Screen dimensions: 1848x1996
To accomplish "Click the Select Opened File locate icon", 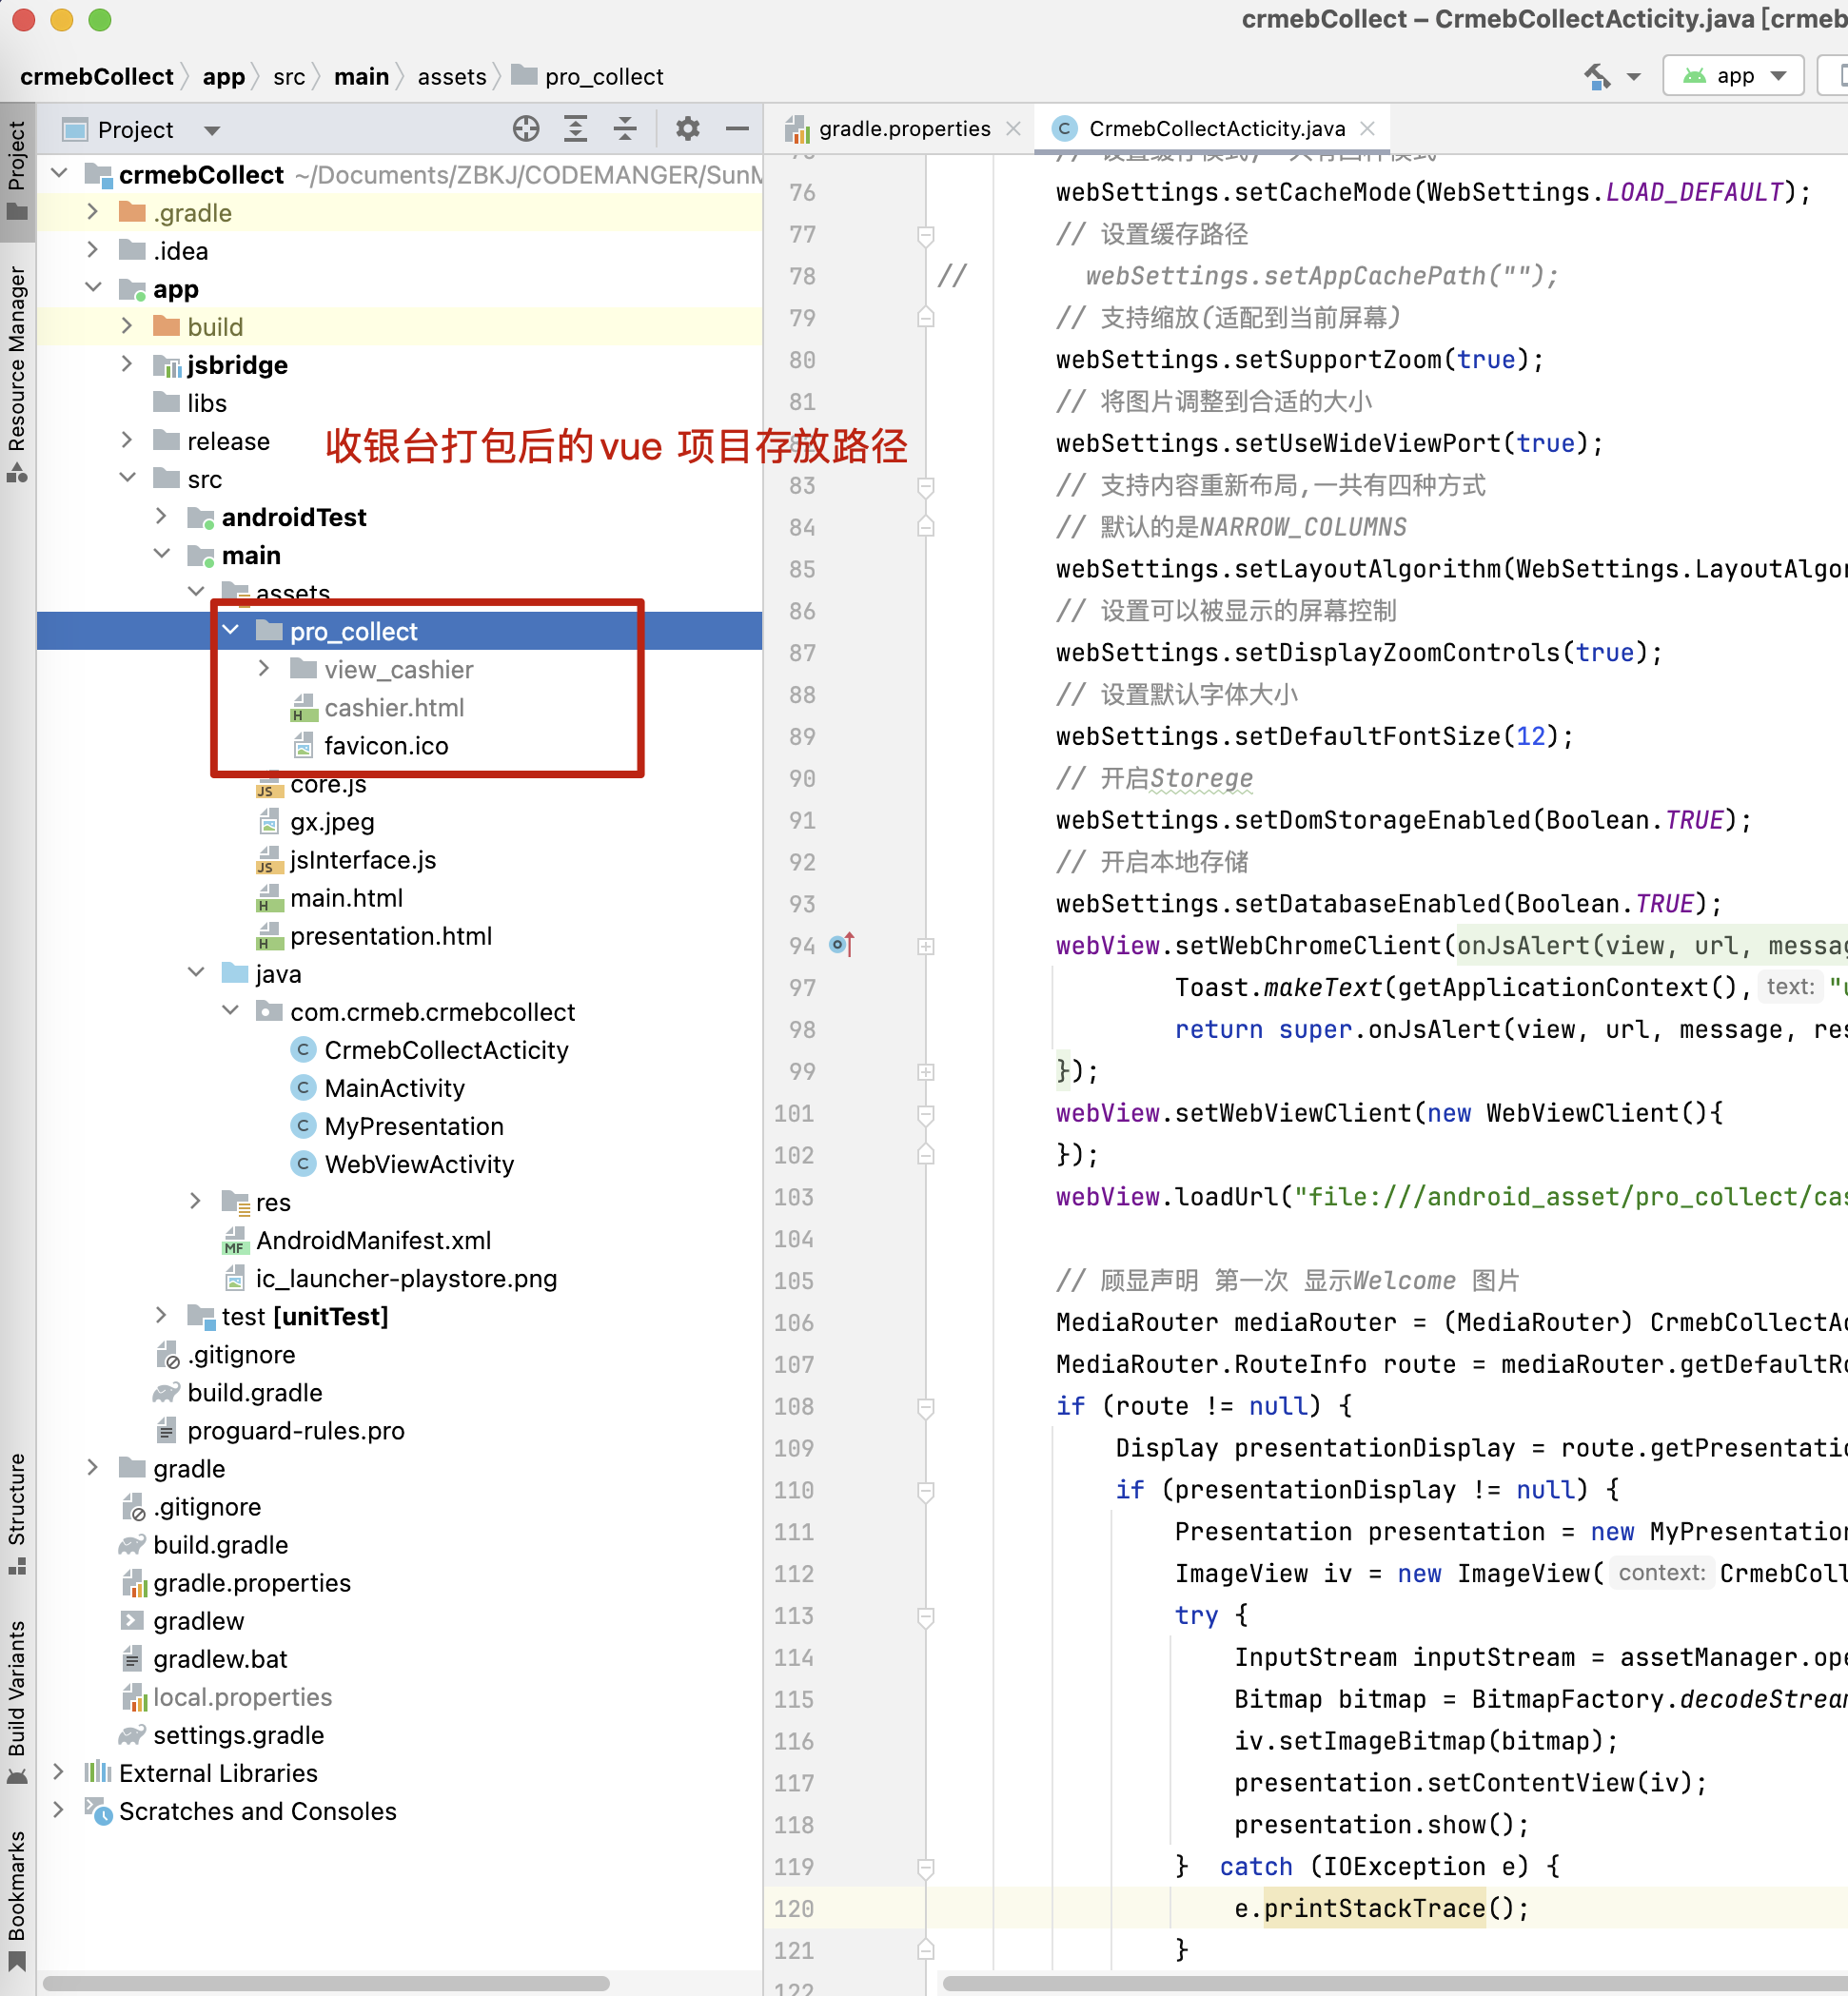I will click(x=526, y=129).
